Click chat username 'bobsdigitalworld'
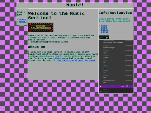The width and height of the screenshot is (151, 113). 109,81
